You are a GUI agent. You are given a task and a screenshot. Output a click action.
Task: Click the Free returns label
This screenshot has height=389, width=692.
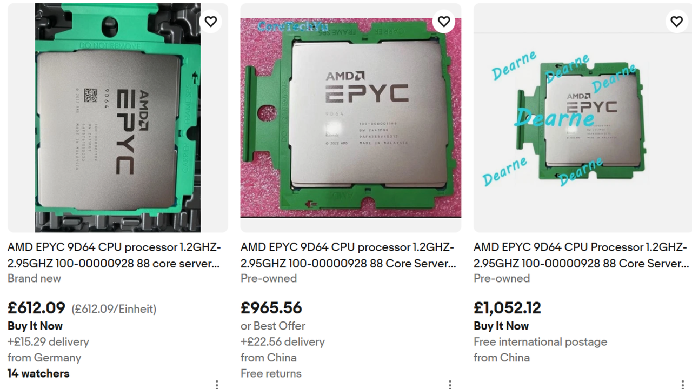[x=271, y=373]
